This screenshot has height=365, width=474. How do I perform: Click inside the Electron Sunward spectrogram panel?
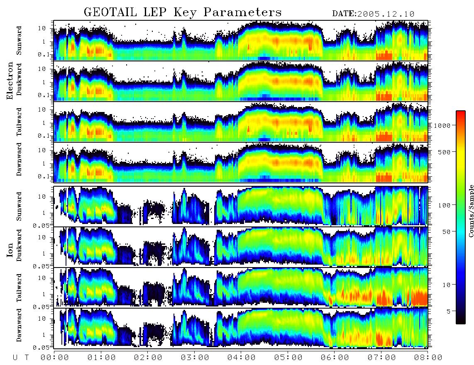click(241, 41)
